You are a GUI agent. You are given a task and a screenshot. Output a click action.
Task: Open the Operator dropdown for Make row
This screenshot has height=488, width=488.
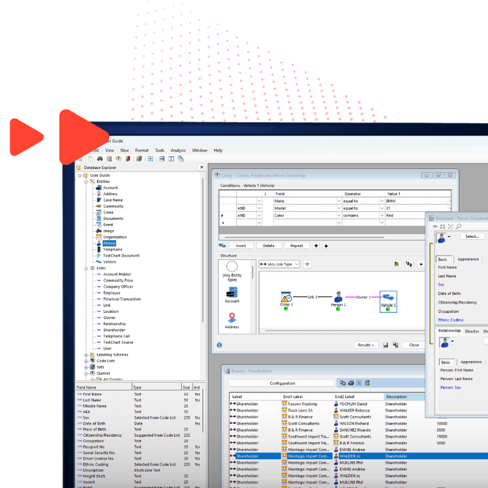[x=381, y=201]
